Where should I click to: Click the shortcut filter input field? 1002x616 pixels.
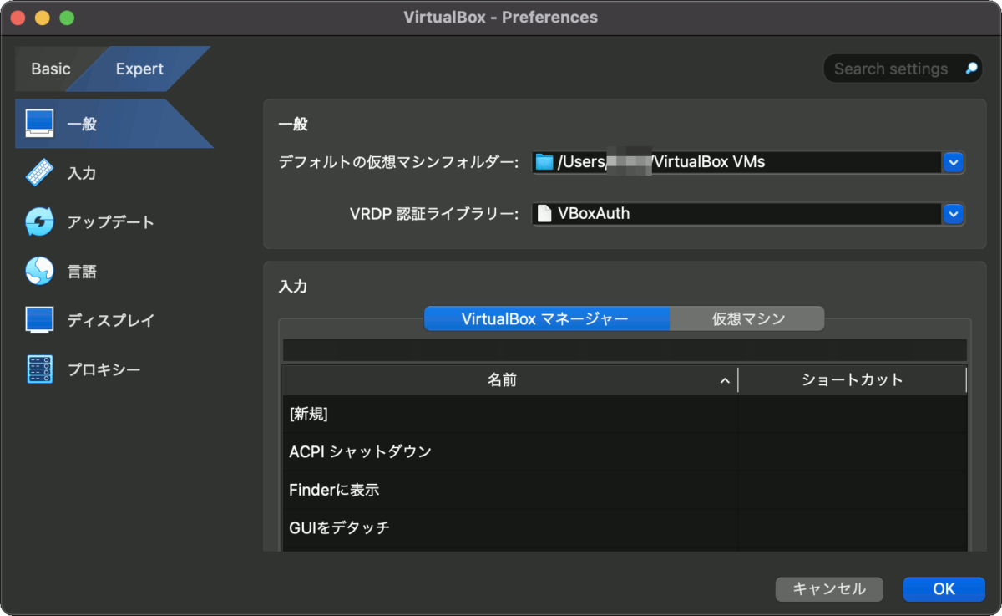point(622,350)
